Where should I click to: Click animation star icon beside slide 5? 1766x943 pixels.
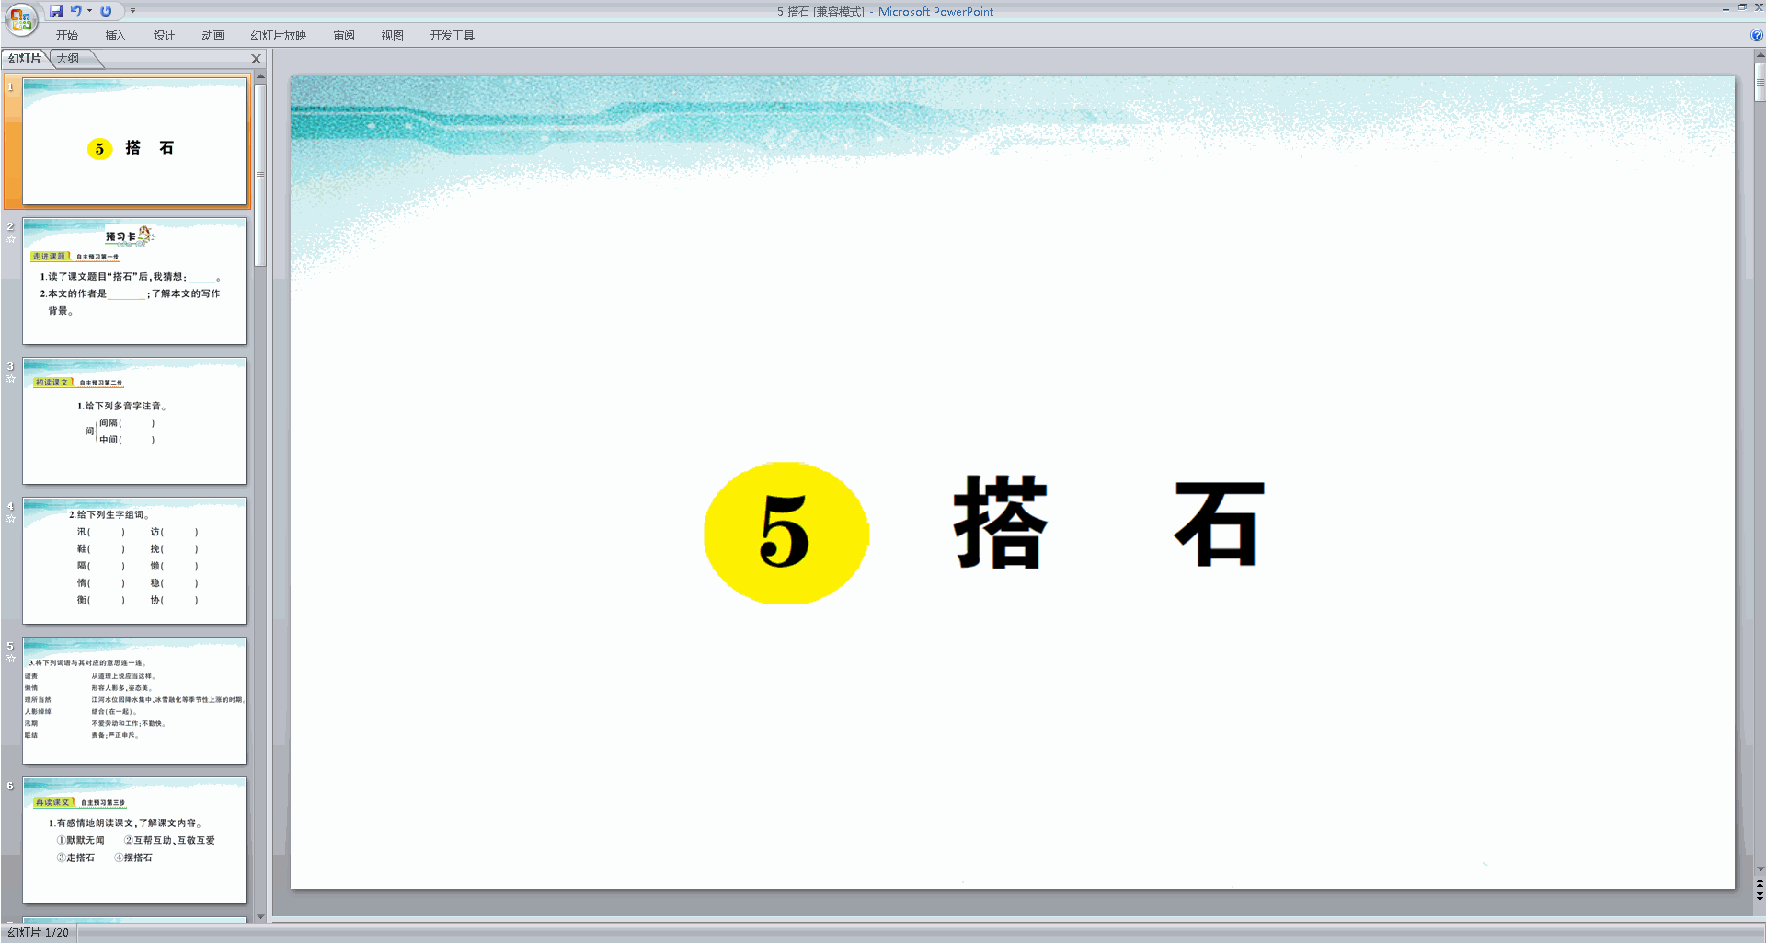(10, 659)
